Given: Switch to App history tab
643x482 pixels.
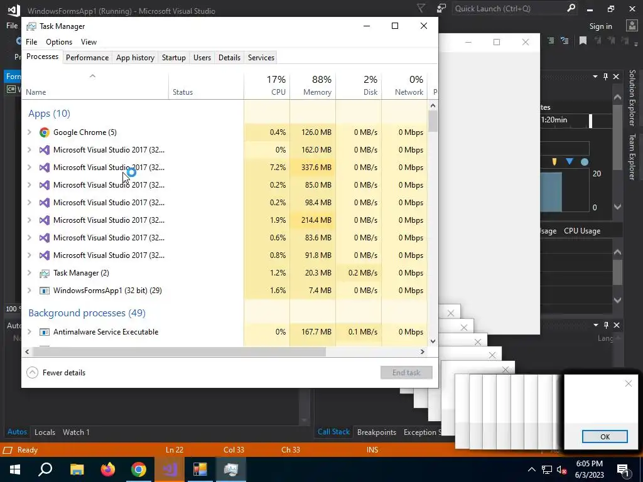Looking at the screenshot, I should coord(136,58).
